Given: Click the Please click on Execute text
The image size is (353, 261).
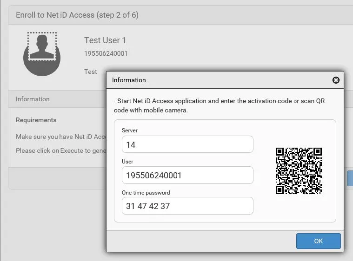Looking at the screenshot, I should [60, 150].
